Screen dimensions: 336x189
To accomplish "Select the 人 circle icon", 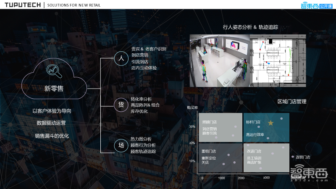I will click(x=121, y=58).
